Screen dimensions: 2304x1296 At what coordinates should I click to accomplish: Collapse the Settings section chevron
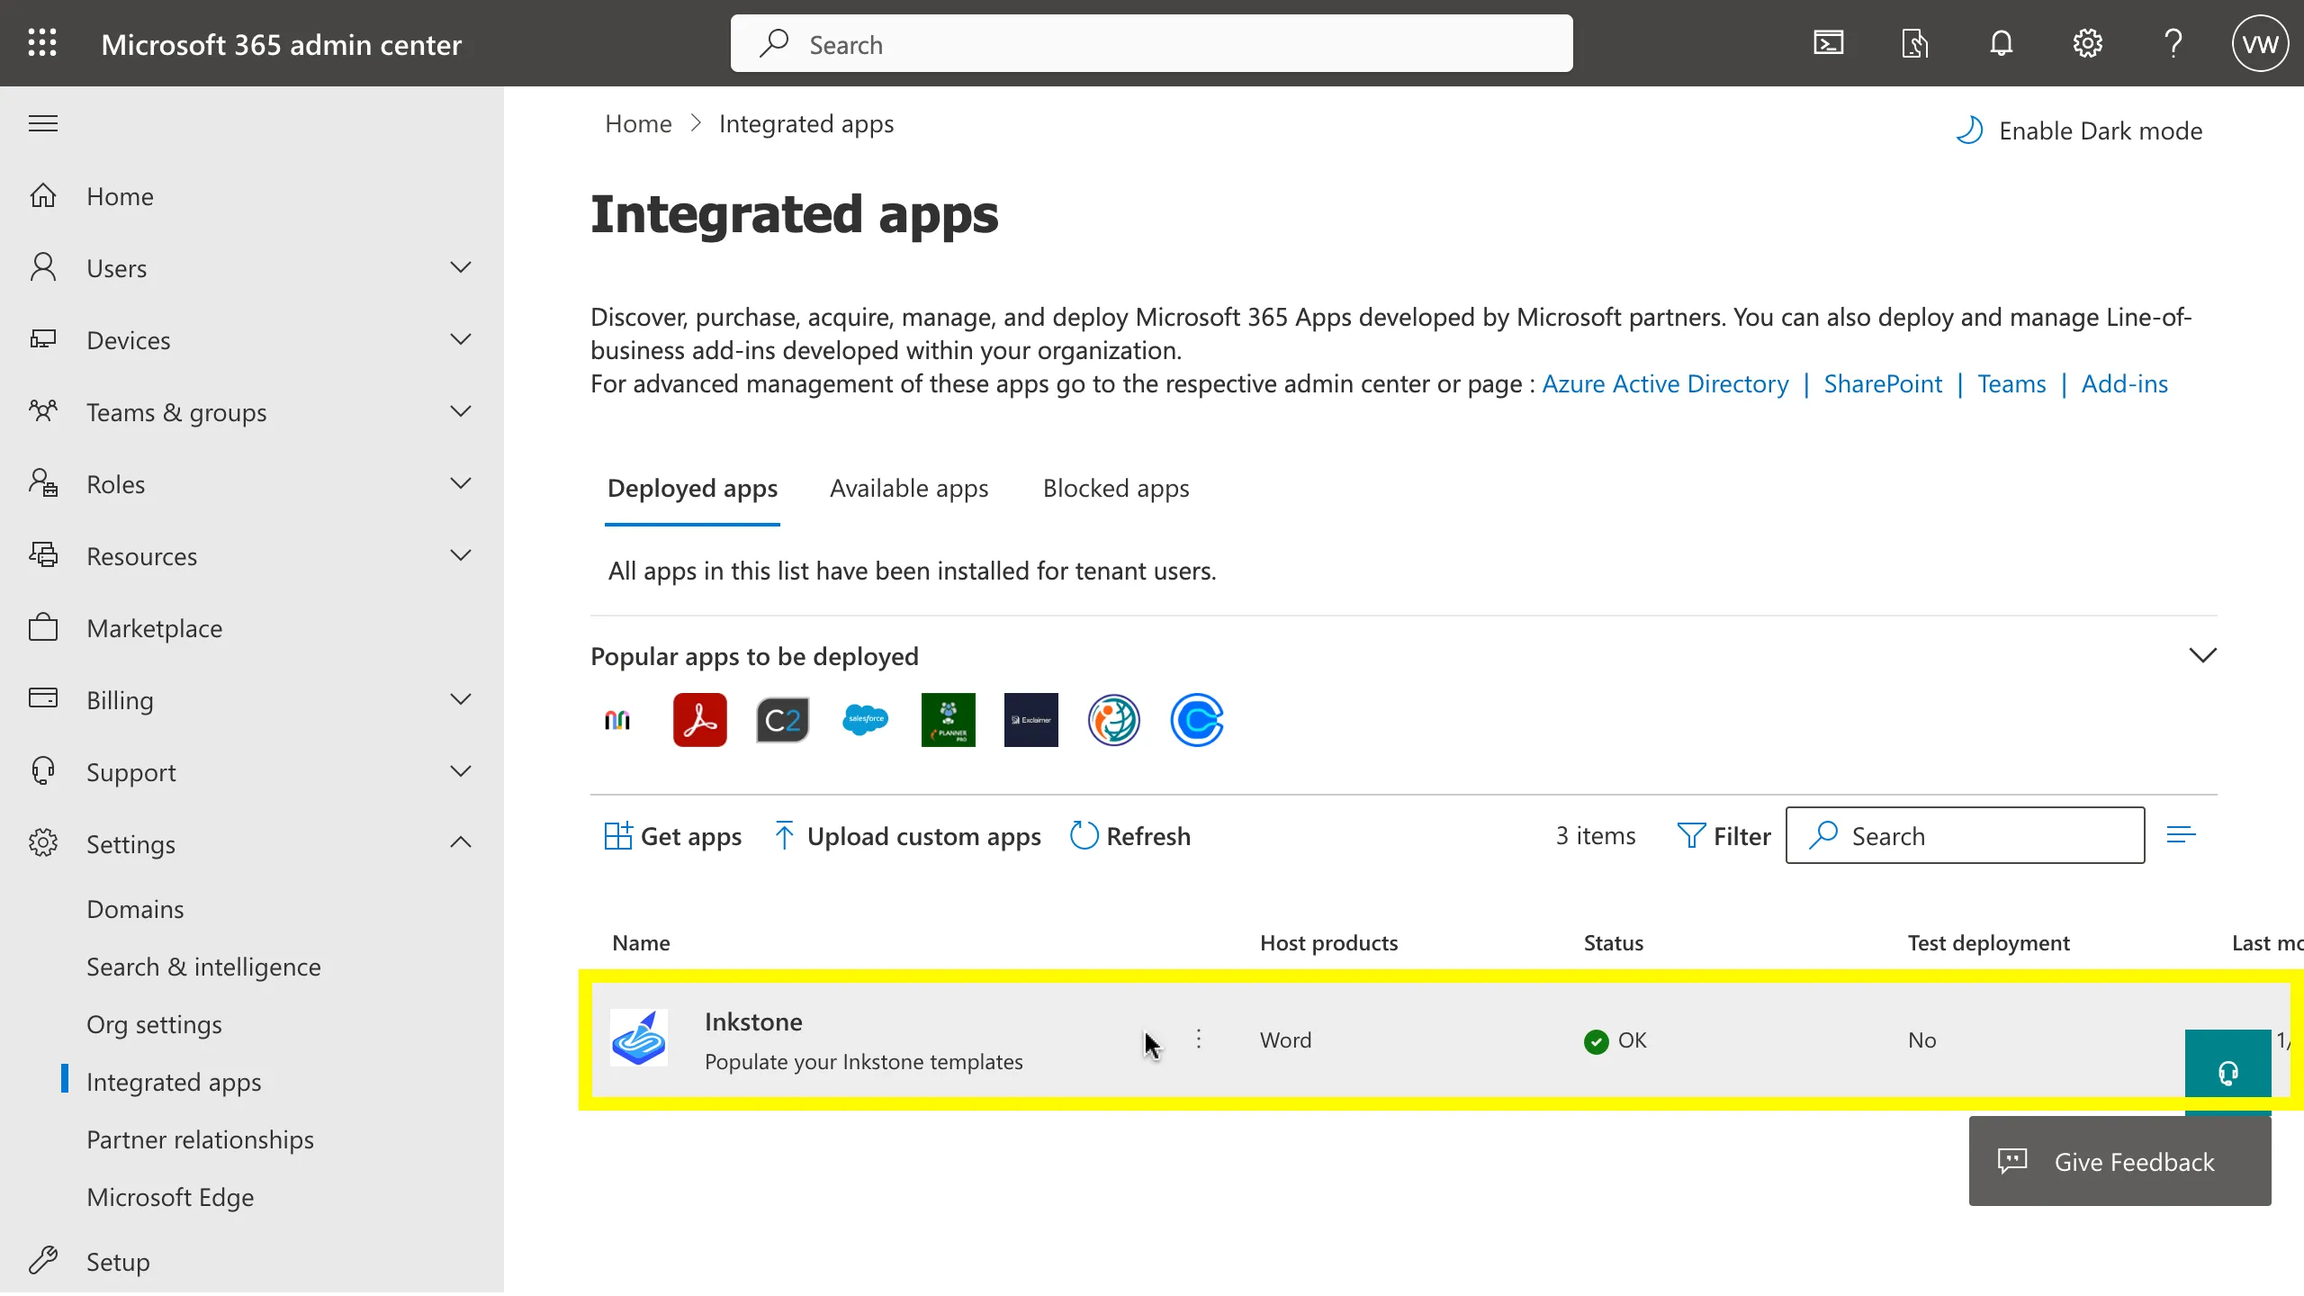tap(461, 843)
